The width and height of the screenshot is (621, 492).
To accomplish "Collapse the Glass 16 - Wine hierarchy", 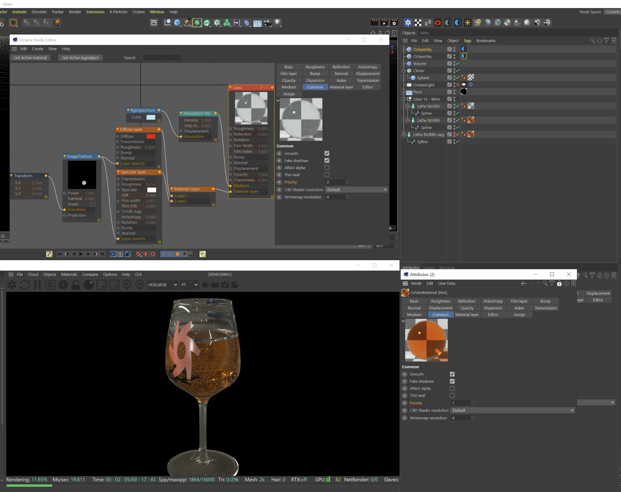I will tap(404, 99).
